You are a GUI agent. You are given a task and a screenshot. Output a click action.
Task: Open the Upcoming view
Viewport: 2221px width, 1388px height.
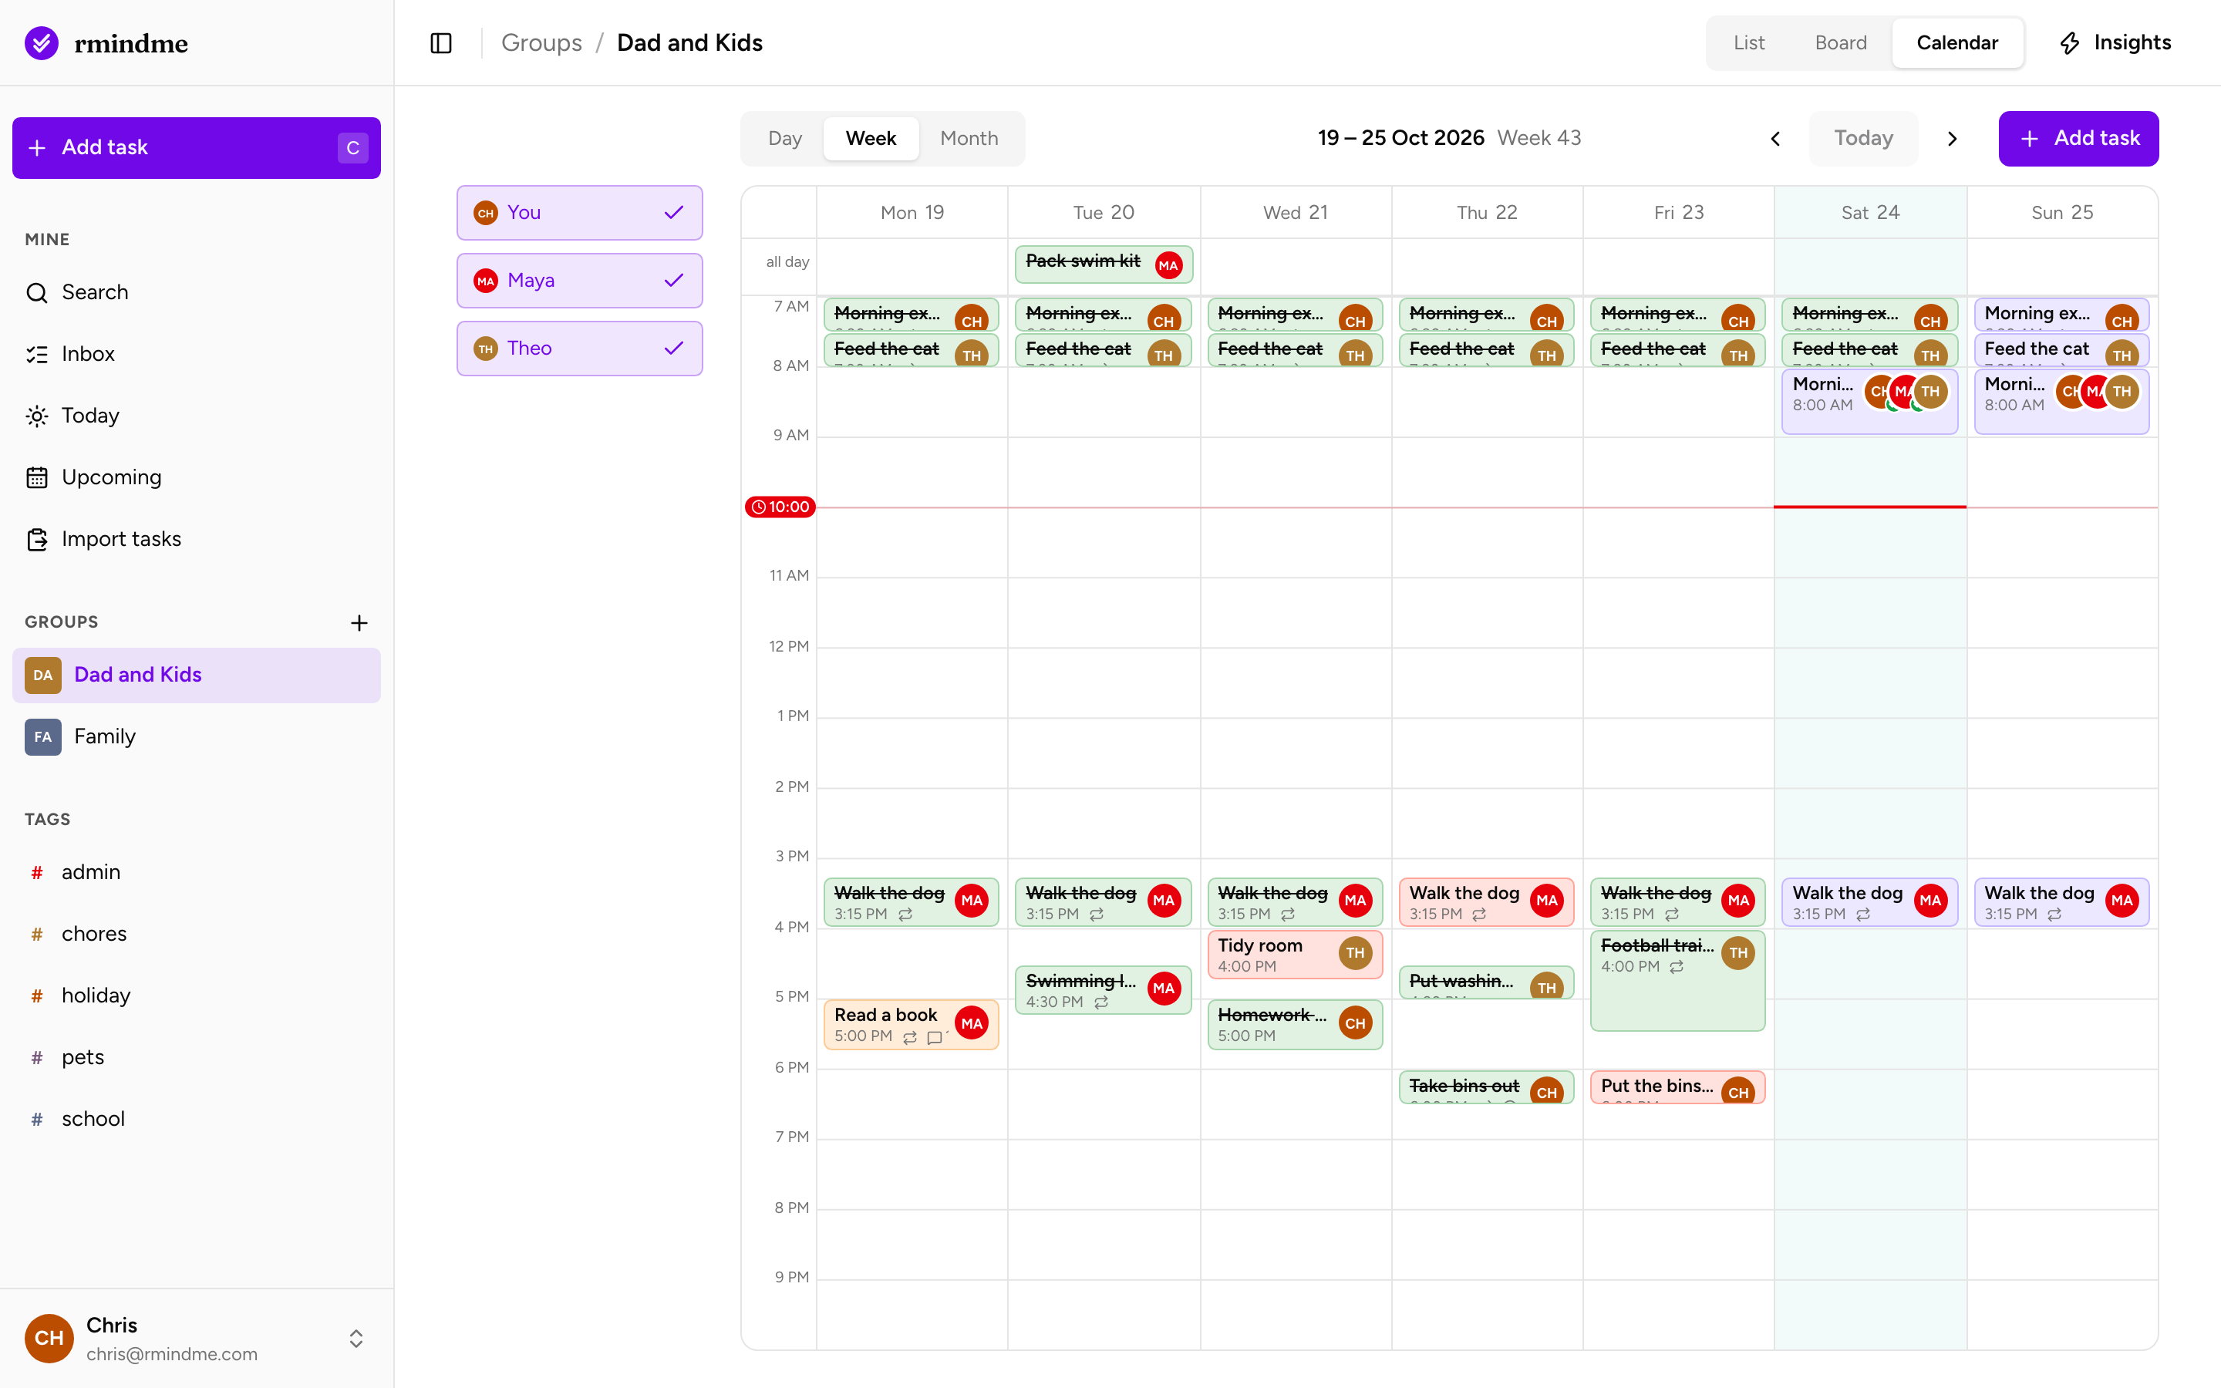click(x=197, y=477)
